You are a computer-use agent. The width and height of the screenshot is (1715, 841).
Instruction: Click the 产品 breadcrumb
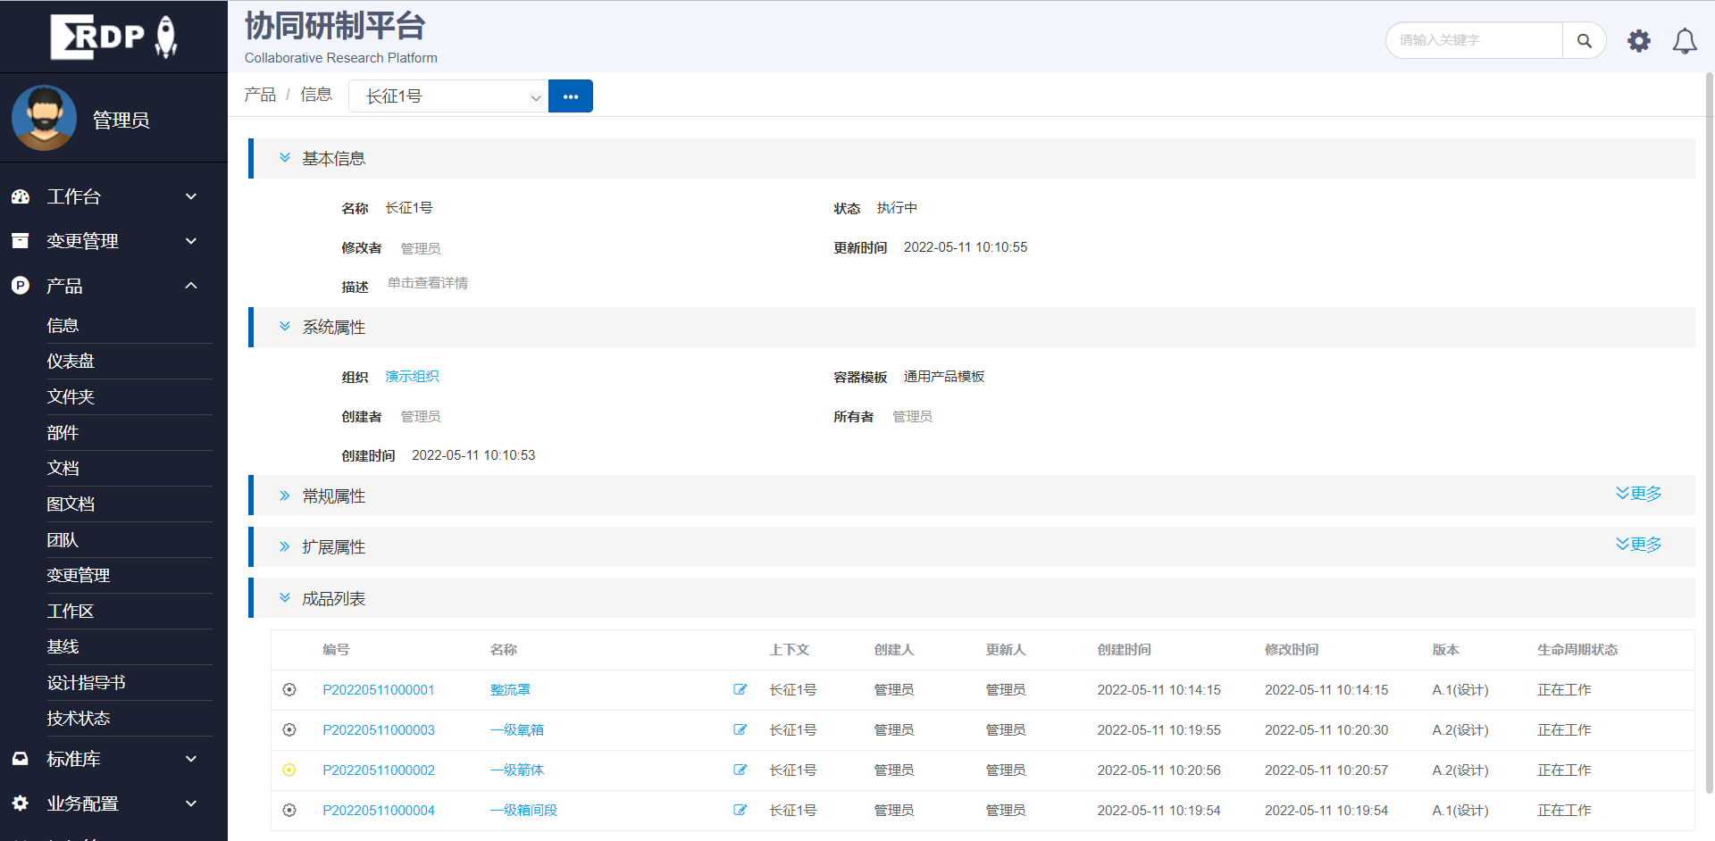click(x=260, y=95)
